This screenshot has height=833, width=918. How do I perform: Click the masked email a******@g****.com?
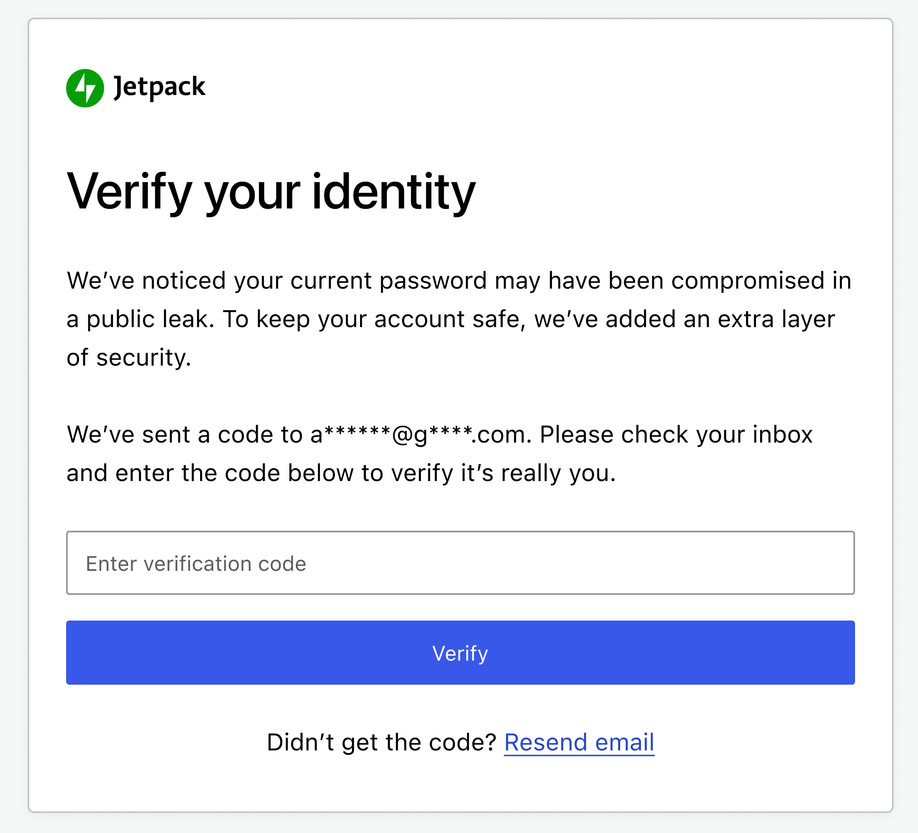coord(421,435)
